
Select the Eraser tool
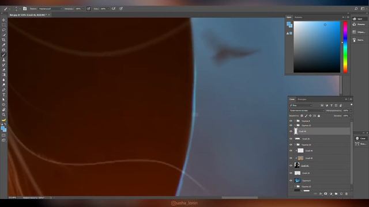(3, 70)
